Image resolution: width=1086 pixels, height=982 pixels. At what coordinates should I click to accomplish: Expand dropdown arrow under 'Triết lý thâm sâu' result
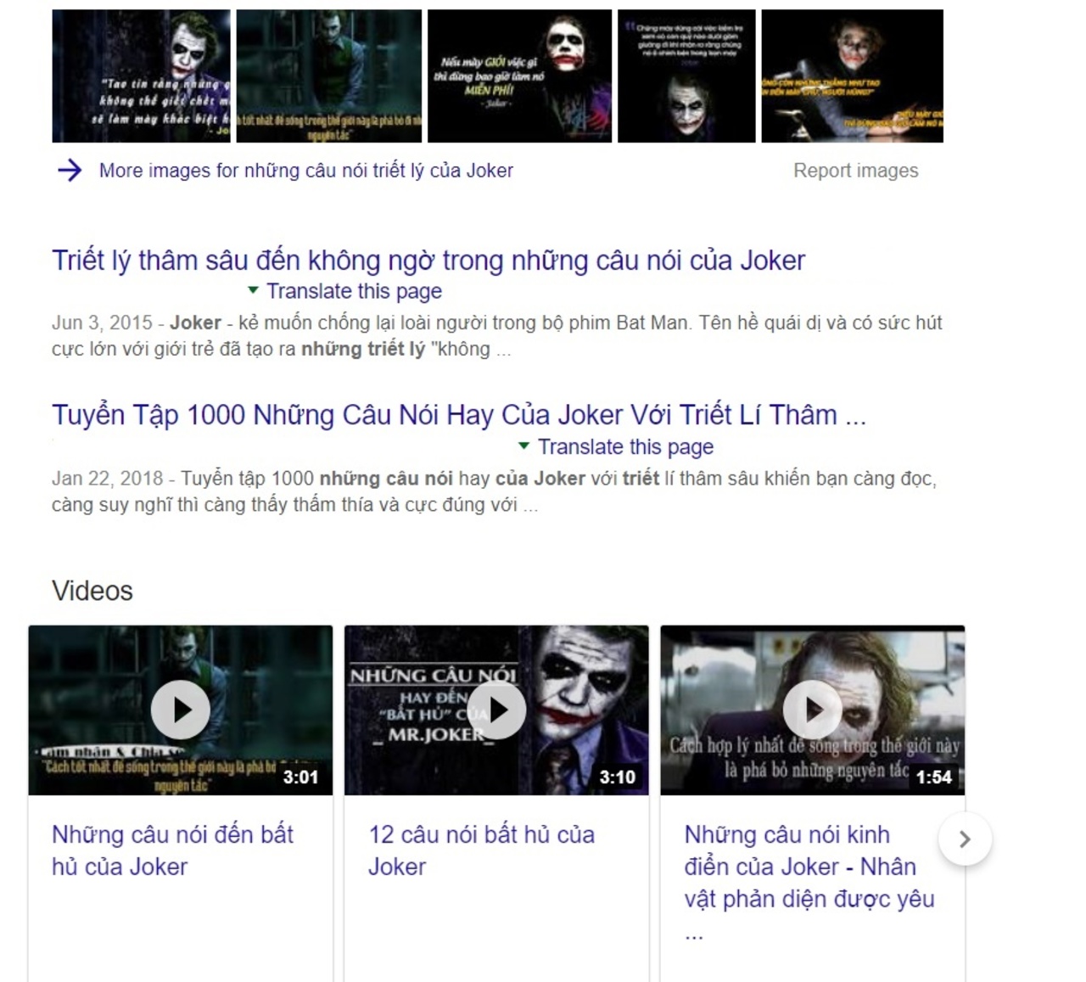(253, 290)
